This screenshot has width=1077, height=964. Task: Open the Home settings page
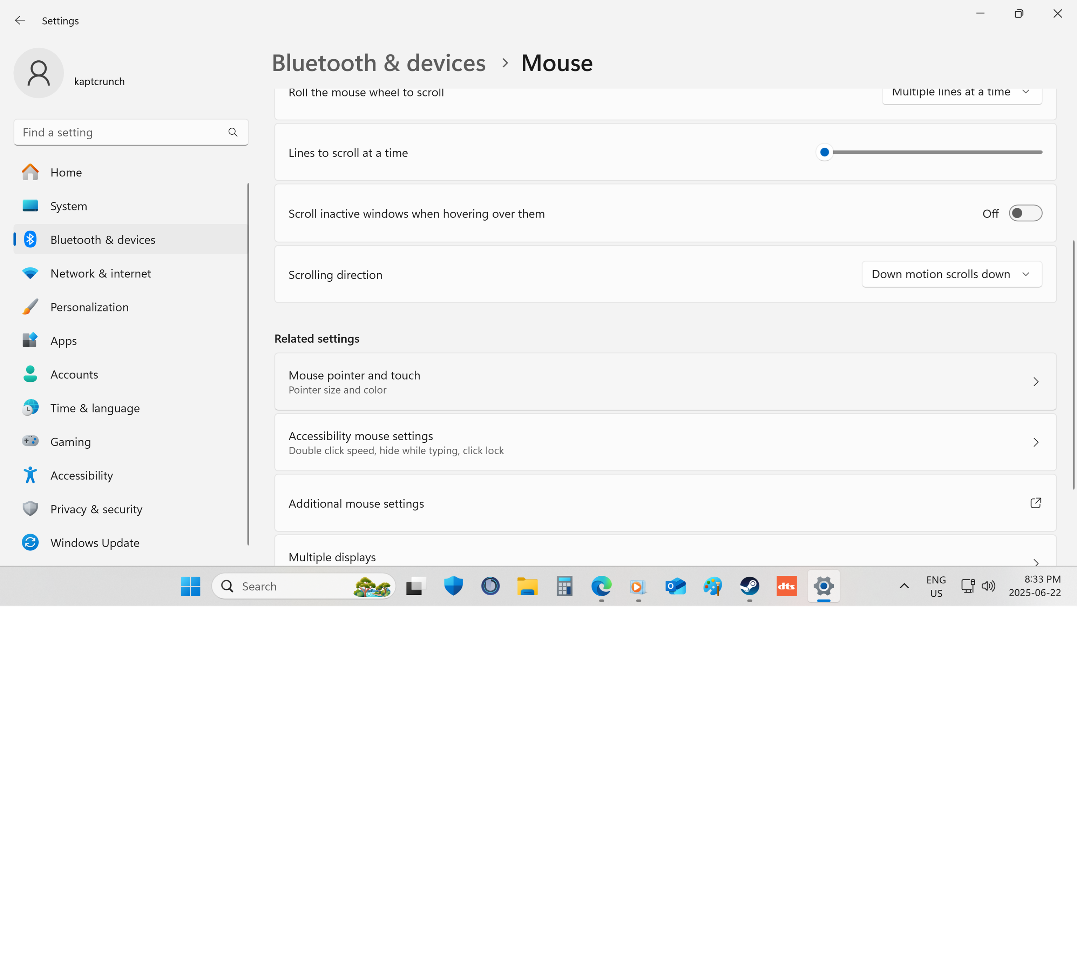130,172
